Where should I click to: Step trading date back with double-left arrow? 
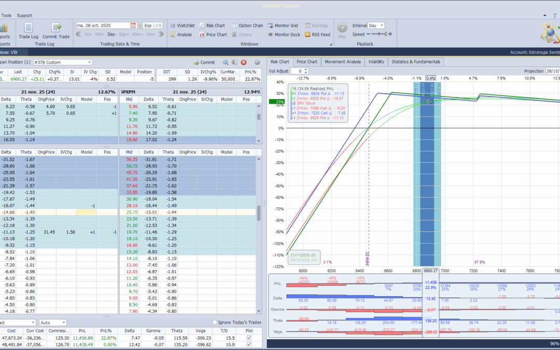tap(79, 34)
